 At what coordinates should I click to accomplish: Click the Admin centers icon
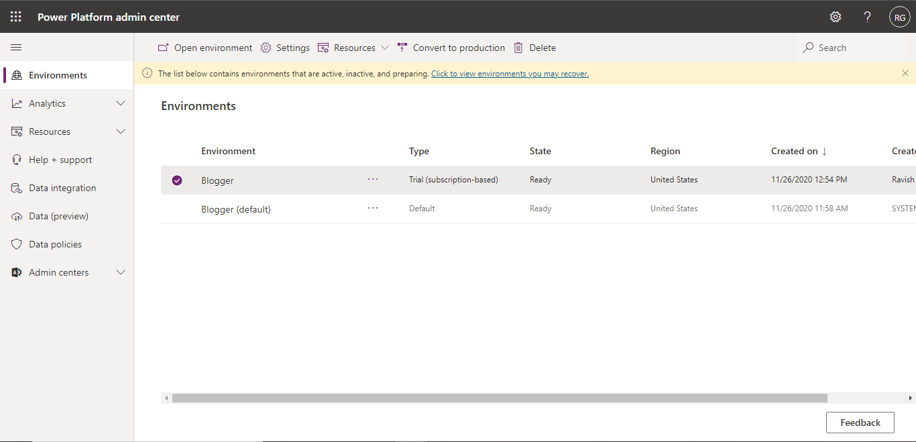17,272
